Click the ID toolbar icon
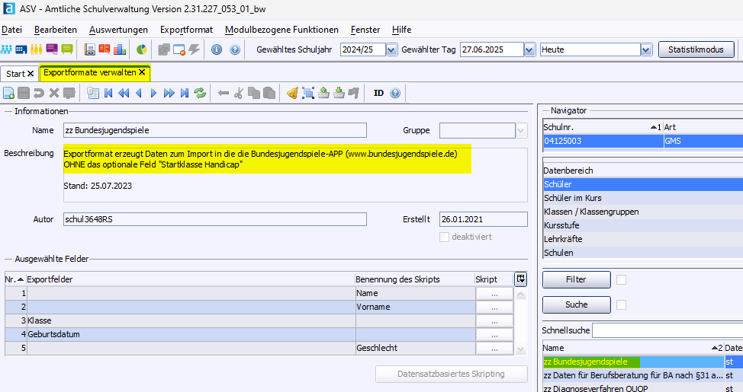743x392 pixels. pyautogui.click(x=378, y=93)
